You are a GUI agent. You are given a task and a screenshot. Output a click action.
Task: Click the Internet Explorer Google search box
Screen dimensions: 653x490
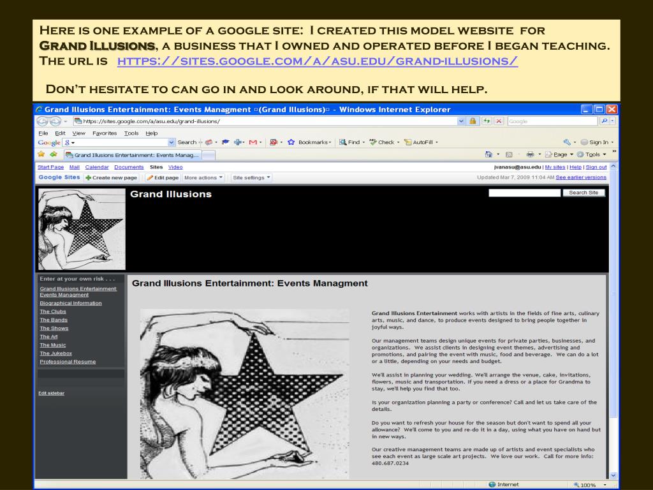553,121
